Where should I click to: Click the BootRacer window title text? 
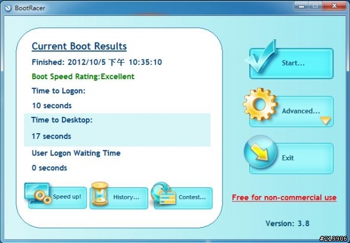30,8
